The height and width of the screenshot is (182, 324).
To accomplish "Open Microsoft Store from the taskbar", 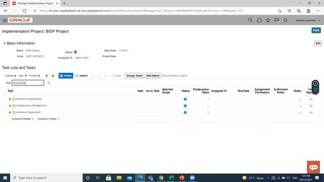I will pos(108,177).
